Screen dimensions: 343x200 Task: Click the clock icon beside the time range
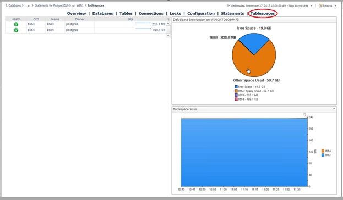point(228,5)
